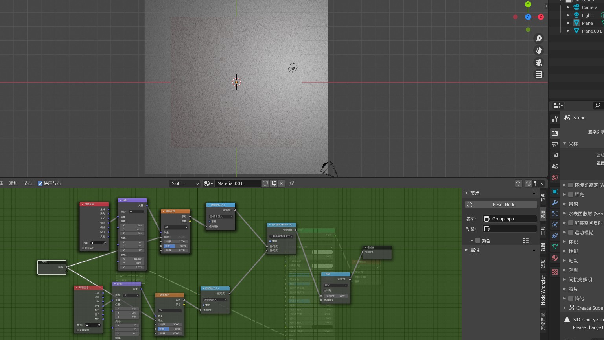Click the fake user shield icon
604x340 pixels.
point(265,183)
